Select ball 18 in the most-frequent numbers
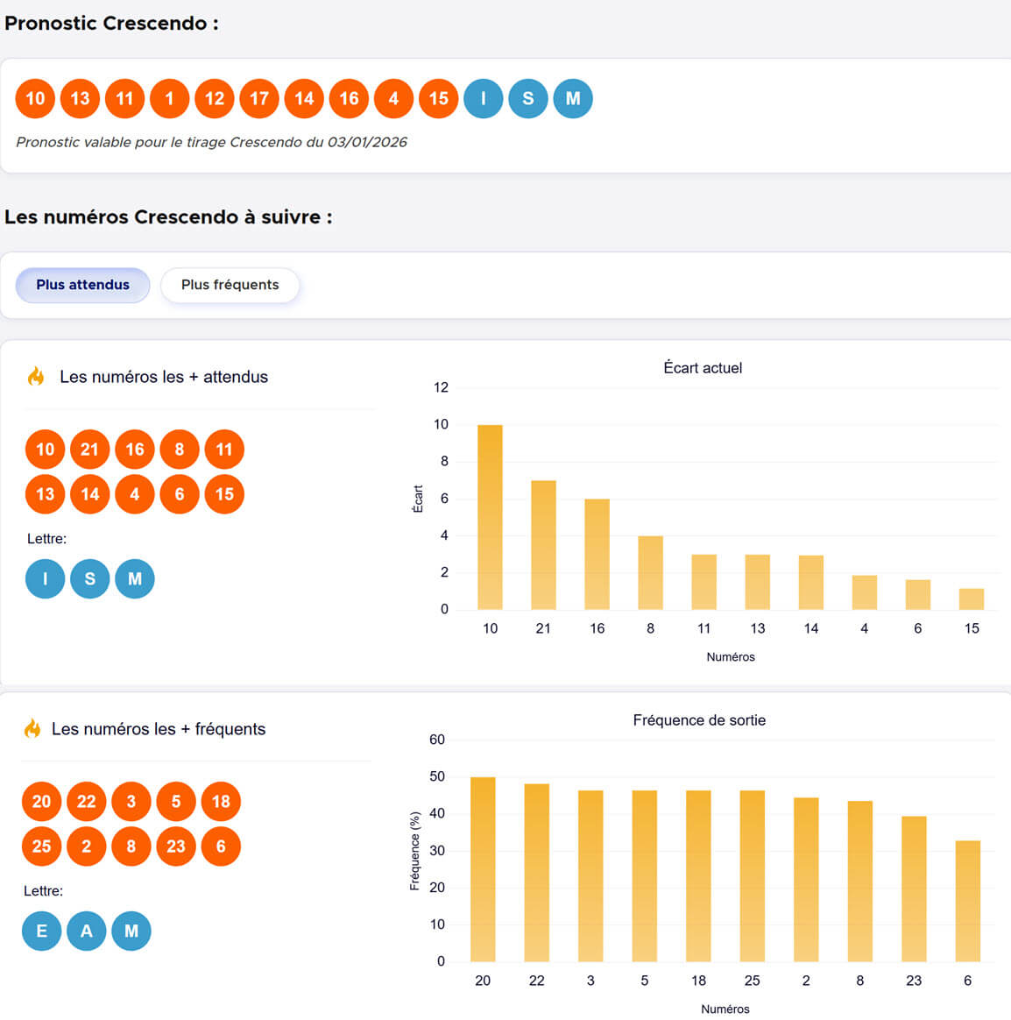This screenshot has height=1020, width=1011. coord(221,802)
